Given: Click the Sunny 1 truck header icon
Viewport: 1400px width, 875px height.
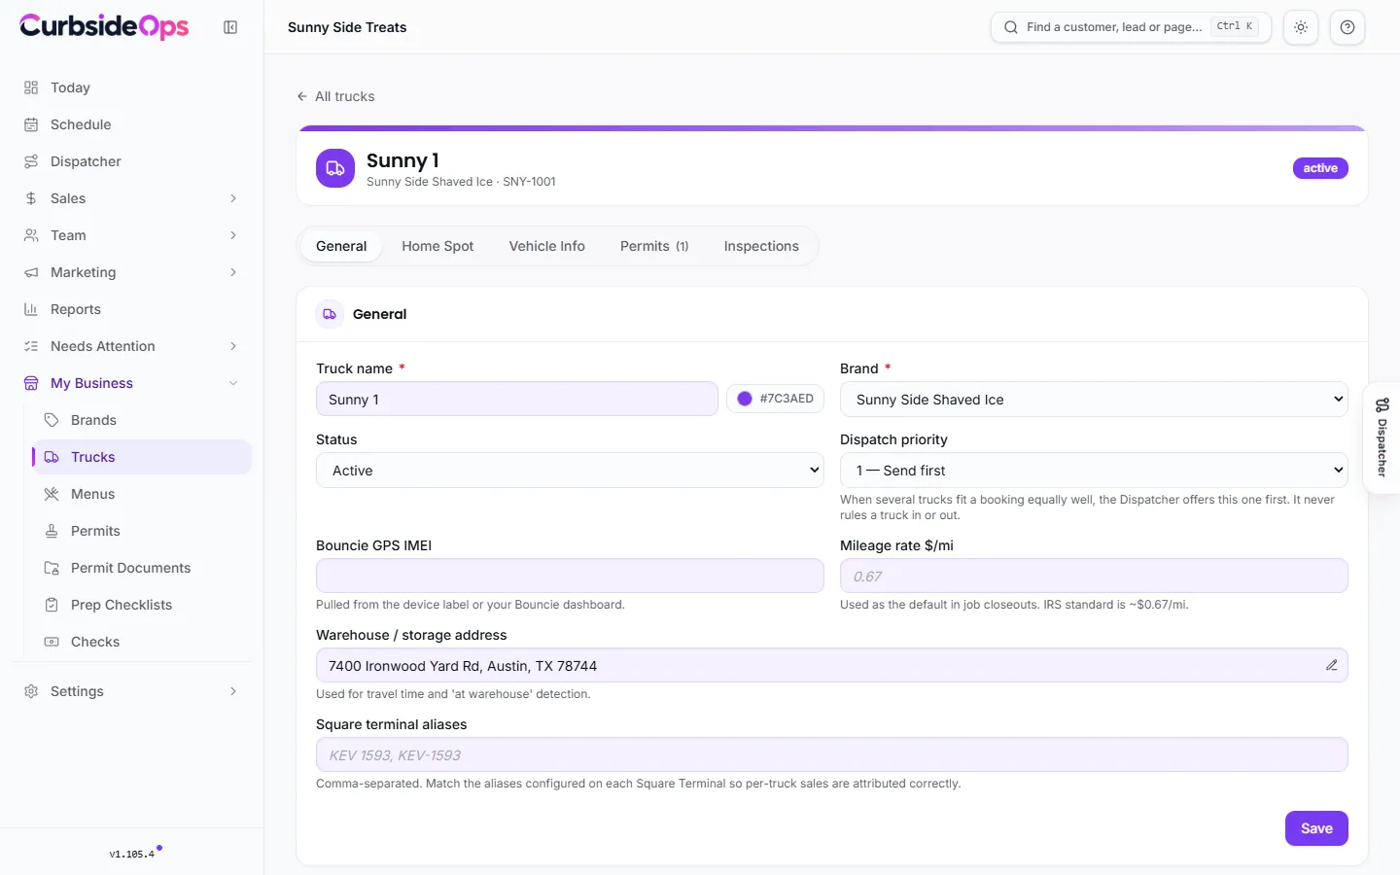Looking at the screenshot, I should [335, 168].
